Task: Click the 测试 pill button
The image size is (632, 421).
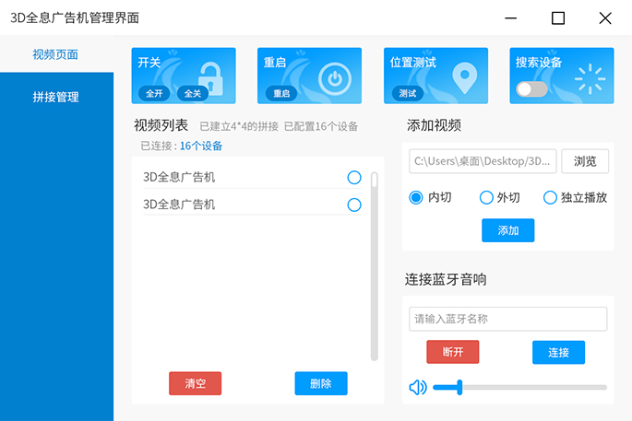Action: pyautogui.click(x=408, y=93)
